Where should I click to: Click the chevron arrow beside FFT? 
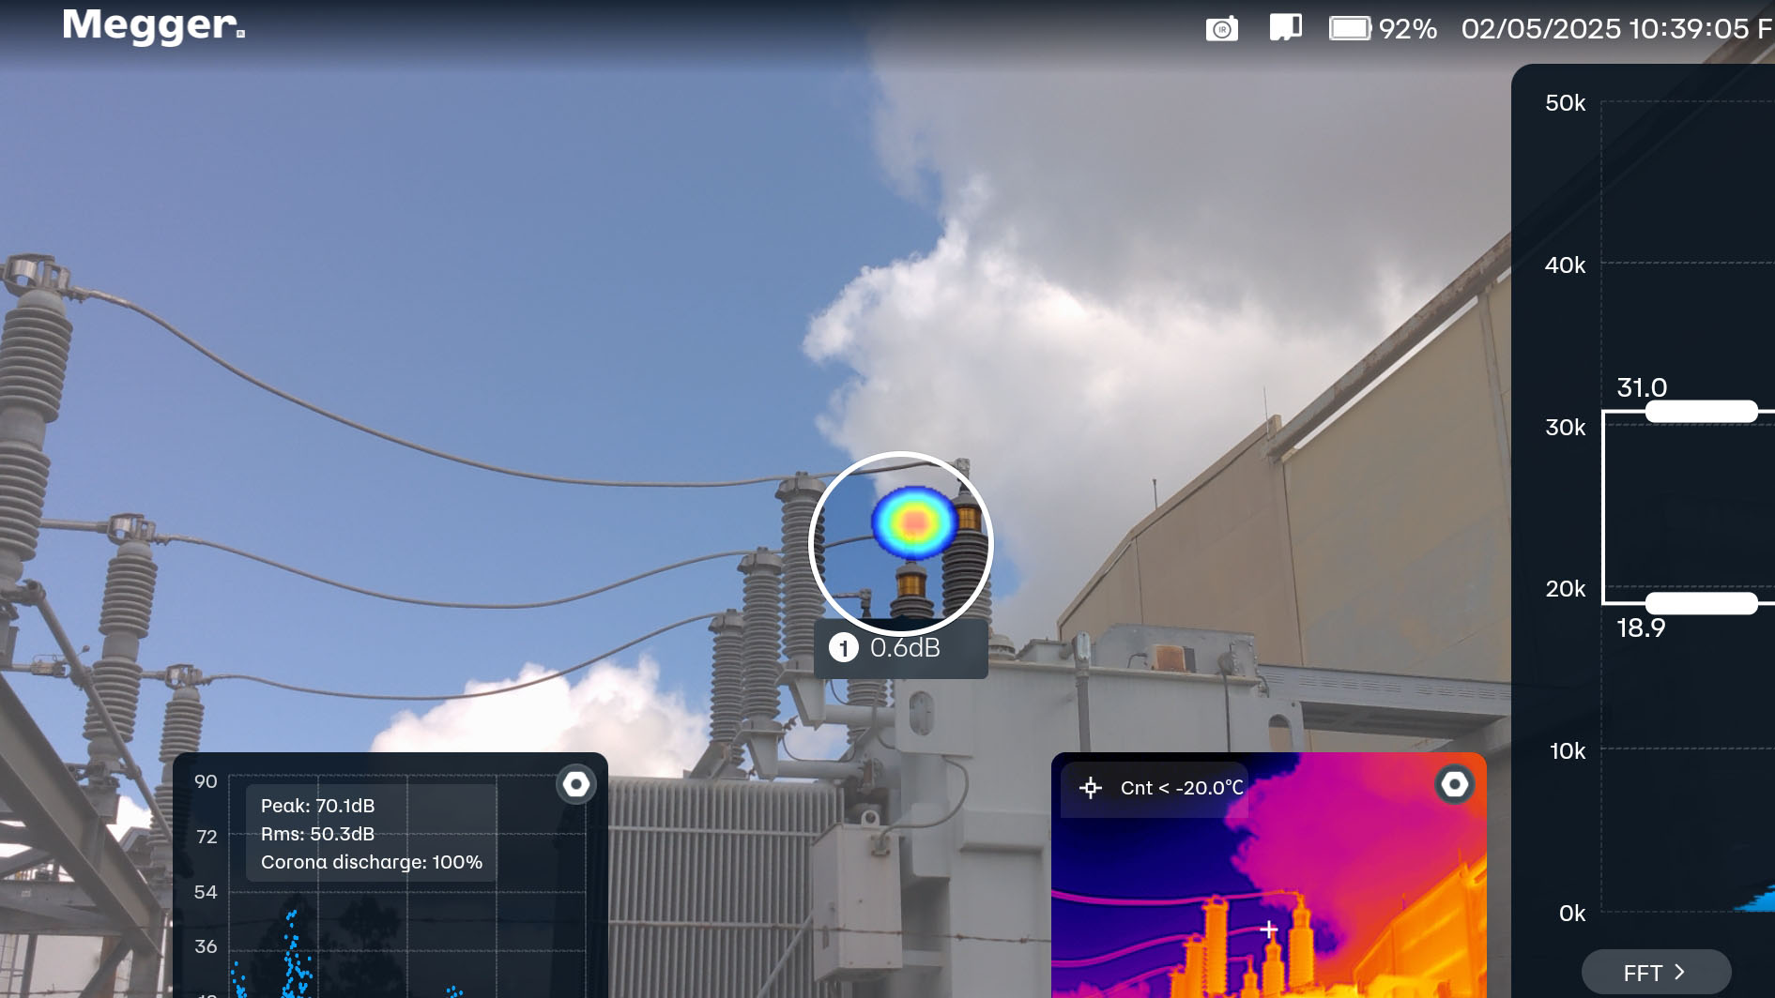[1680, 973]
